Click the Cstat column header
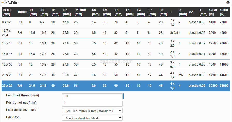 coord(224,12)
